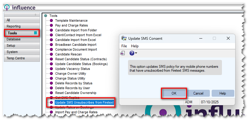Click the SMS policy description text in the dialog

tap(174, 69)
